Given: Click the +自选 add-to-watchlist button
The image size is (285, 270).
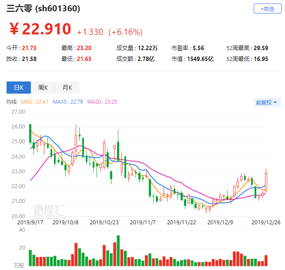Looking at the screenshot, I should pos(267,9).
